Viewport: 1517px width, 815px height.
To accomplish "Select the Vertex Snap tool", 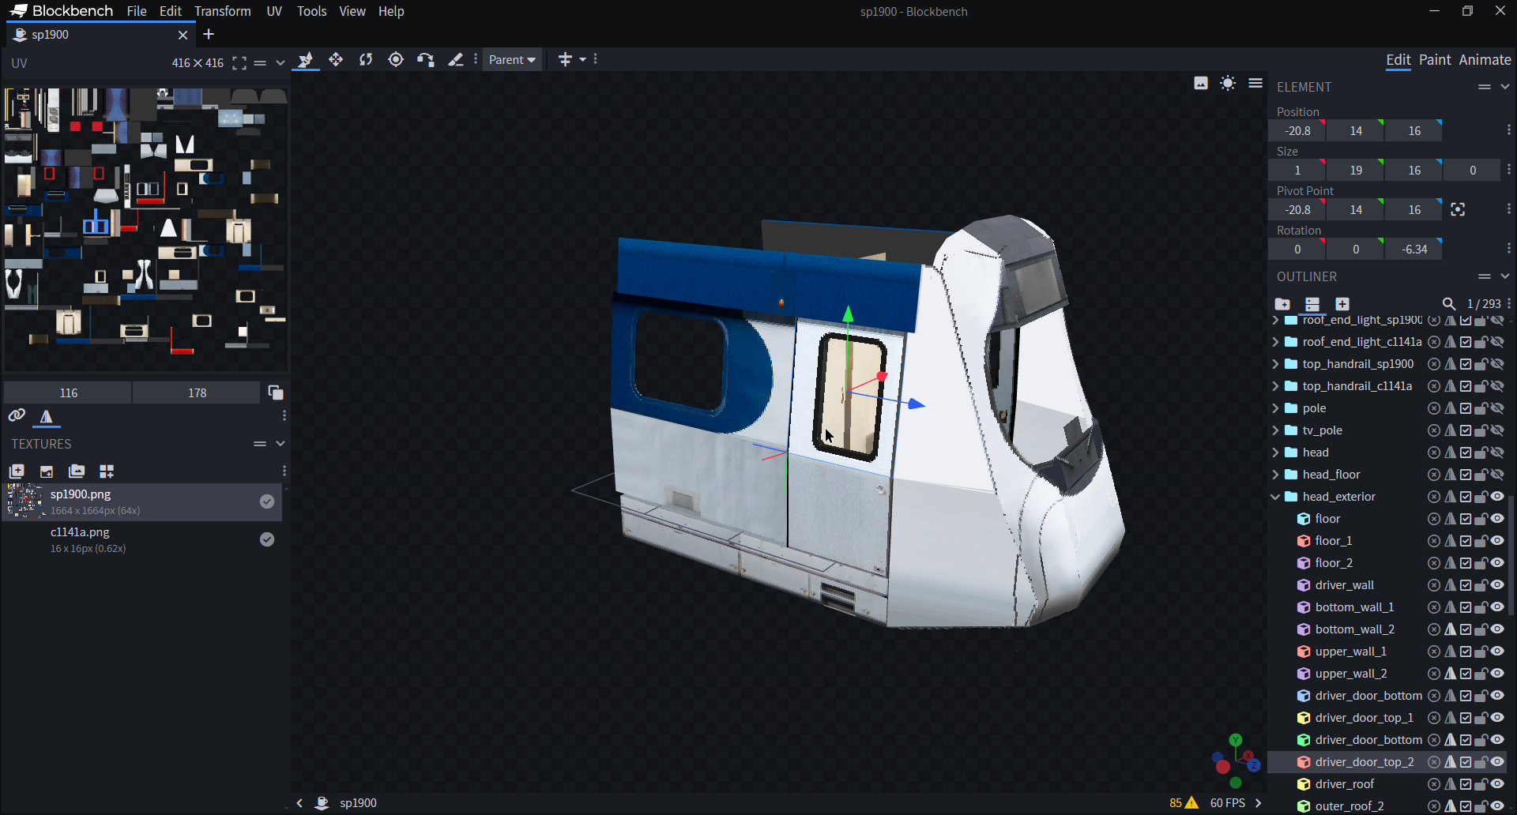I will click(426, 60).
